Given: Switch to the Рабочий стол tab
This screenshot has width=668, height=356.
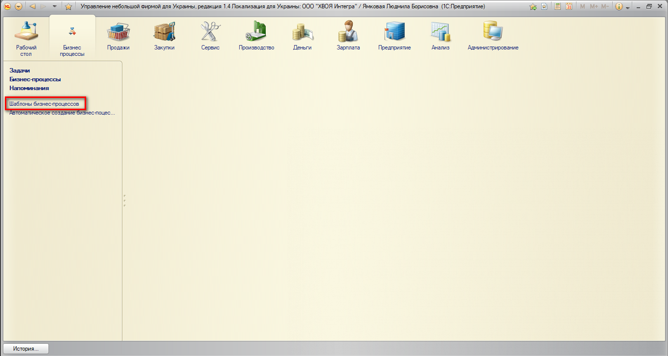Looking at the screenshot, I should [x=26, y=39].
